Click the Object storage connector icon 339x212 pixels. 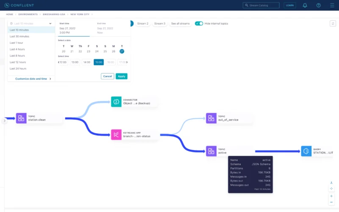pyautogui.click(x=116, y=102)
